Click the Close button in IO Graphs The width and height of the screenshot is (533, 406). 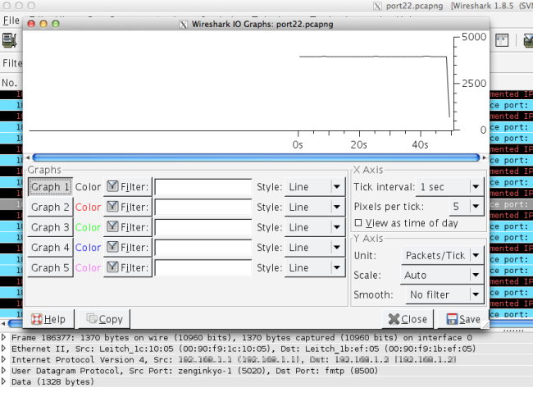point(408,319)
